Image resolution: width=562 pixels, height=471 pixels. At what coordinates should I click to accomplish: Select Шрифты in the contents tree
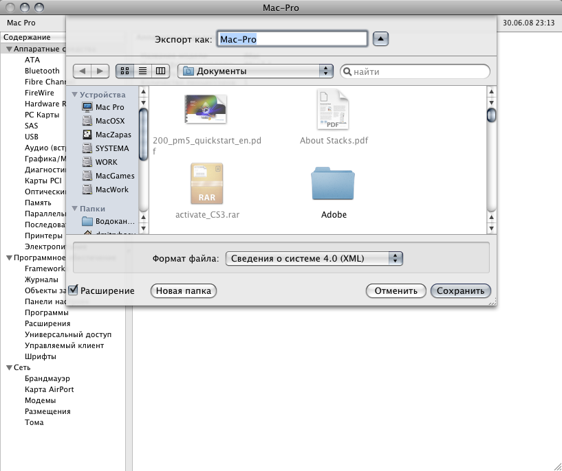tap(41, 356)
